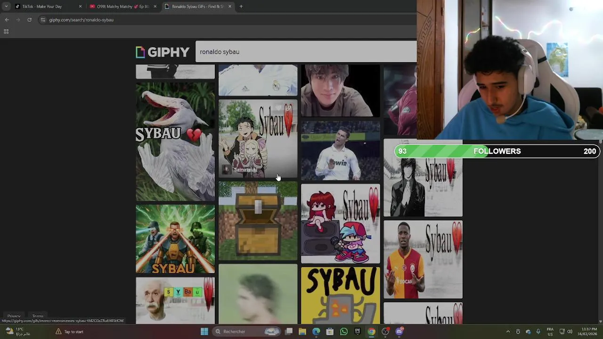The width and height of the screenshot is (603, 339).
Task: Click the giphy.com address bar URL
Action: (x=81, y=20)
